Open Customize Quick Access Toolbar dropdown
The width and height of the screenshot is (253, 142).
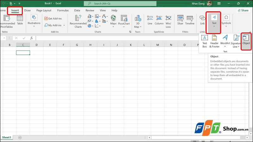19,3
